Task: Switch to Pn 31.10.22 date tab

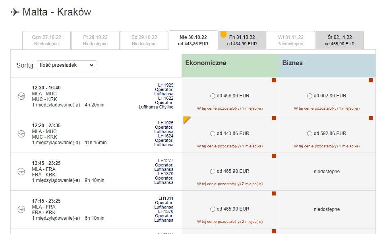Action: (x=242, y=40)
